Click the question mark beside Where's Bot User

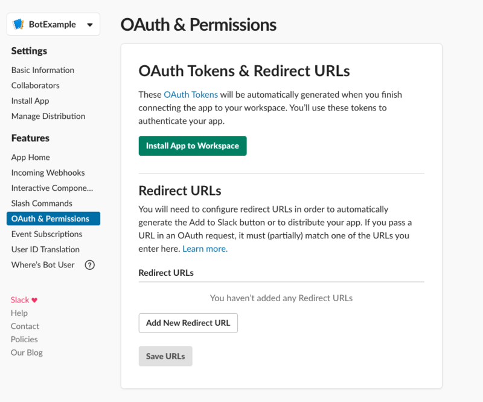[89, 265]
